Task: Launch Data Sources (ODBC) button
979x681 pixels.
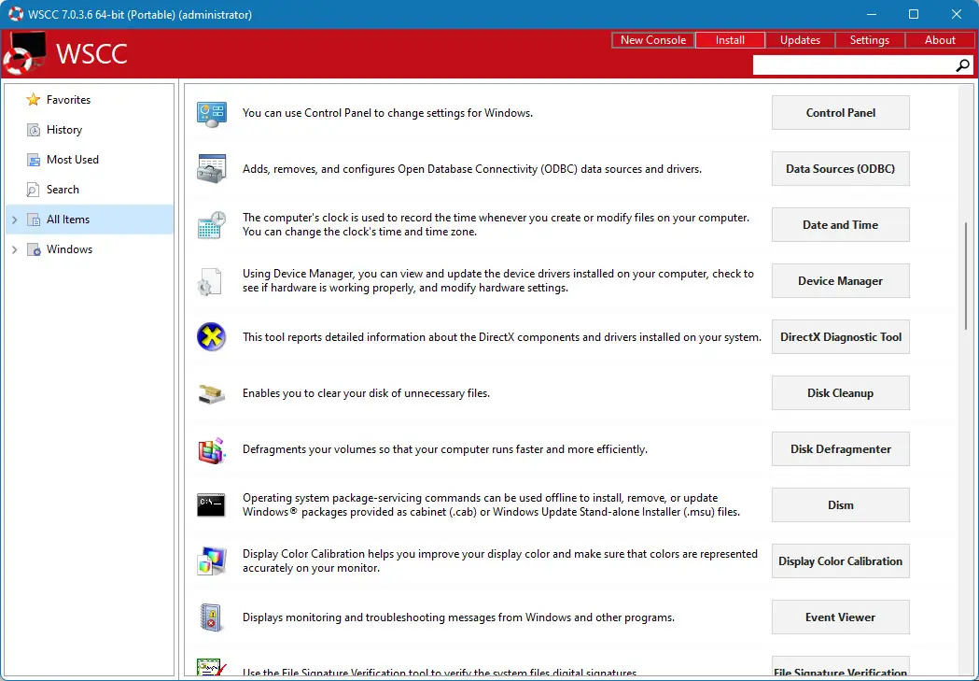Action: (840, 169)
